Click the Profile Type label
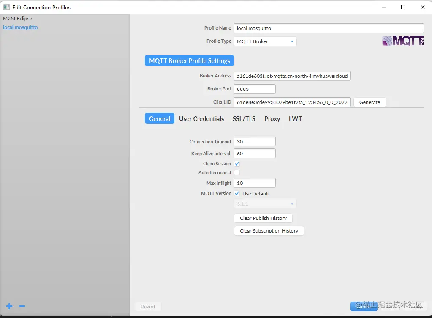Image resolution: width=432 pixels, height=318 pixels. tap(219, 41)
